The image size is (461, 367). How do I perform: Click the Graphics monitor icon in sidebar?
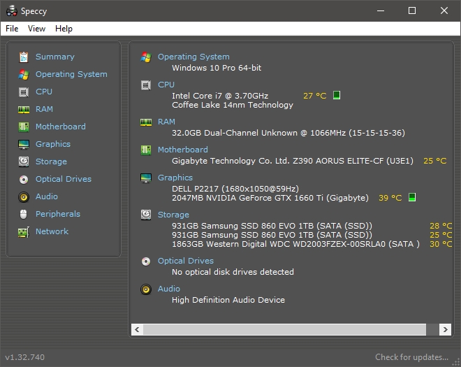coord(24,144)
